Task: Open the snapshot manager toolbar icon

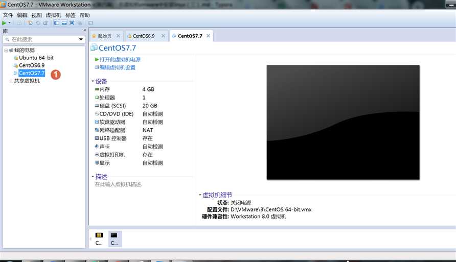Action: coord(45,22)
